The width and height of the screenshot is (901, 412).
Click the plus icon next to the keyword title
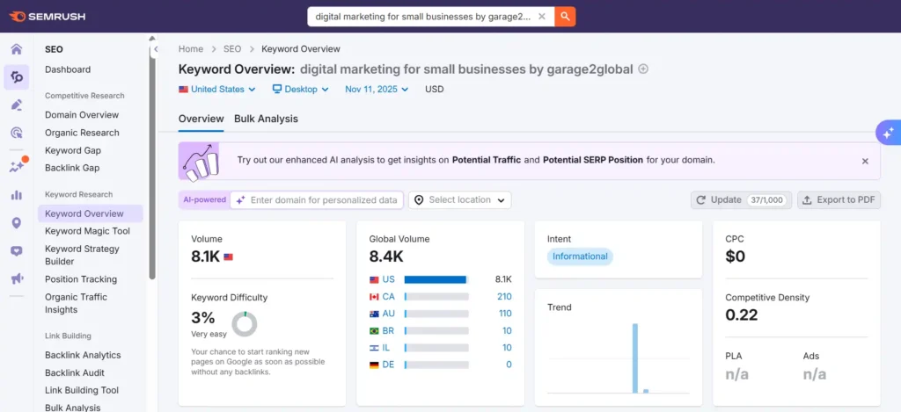643,69
